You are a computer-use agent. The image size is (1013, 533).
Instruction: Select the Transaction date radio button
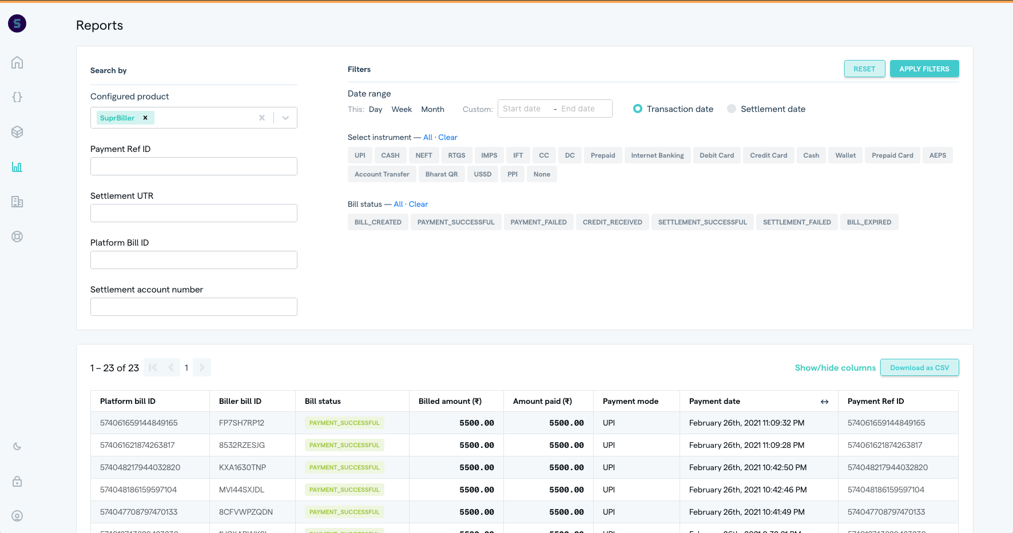(638, 109)
